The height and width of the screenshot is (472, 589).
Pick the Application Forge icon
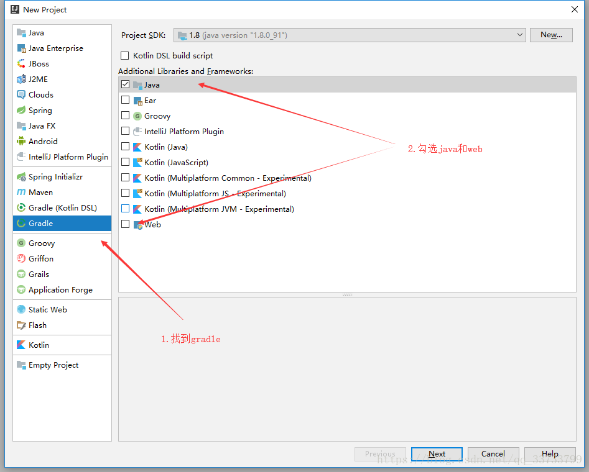point(21,289)
